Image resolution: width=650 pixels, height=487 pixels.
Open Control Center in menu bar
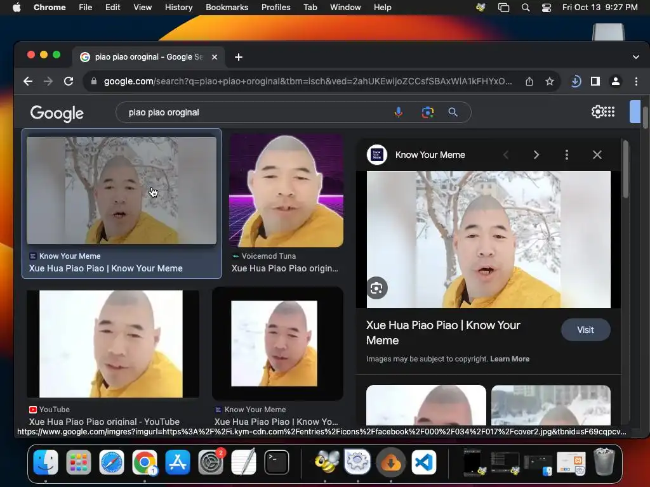(547, 8)
